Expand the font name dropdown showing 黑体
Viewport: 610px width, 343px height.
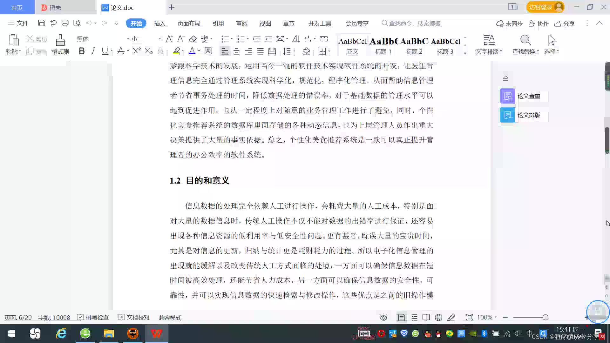click(x=128, y=39)
